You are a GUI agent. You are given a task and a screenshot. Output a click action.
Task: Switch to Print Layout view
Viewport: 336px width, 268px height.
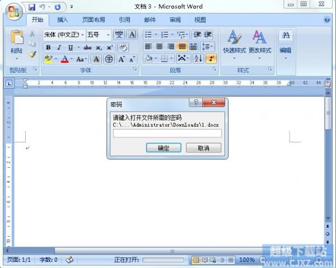click(196, 260)
